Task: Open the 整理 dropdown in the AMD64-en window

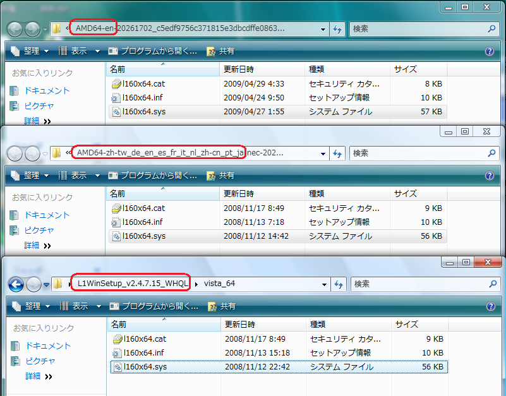Action: click(30, 51)
